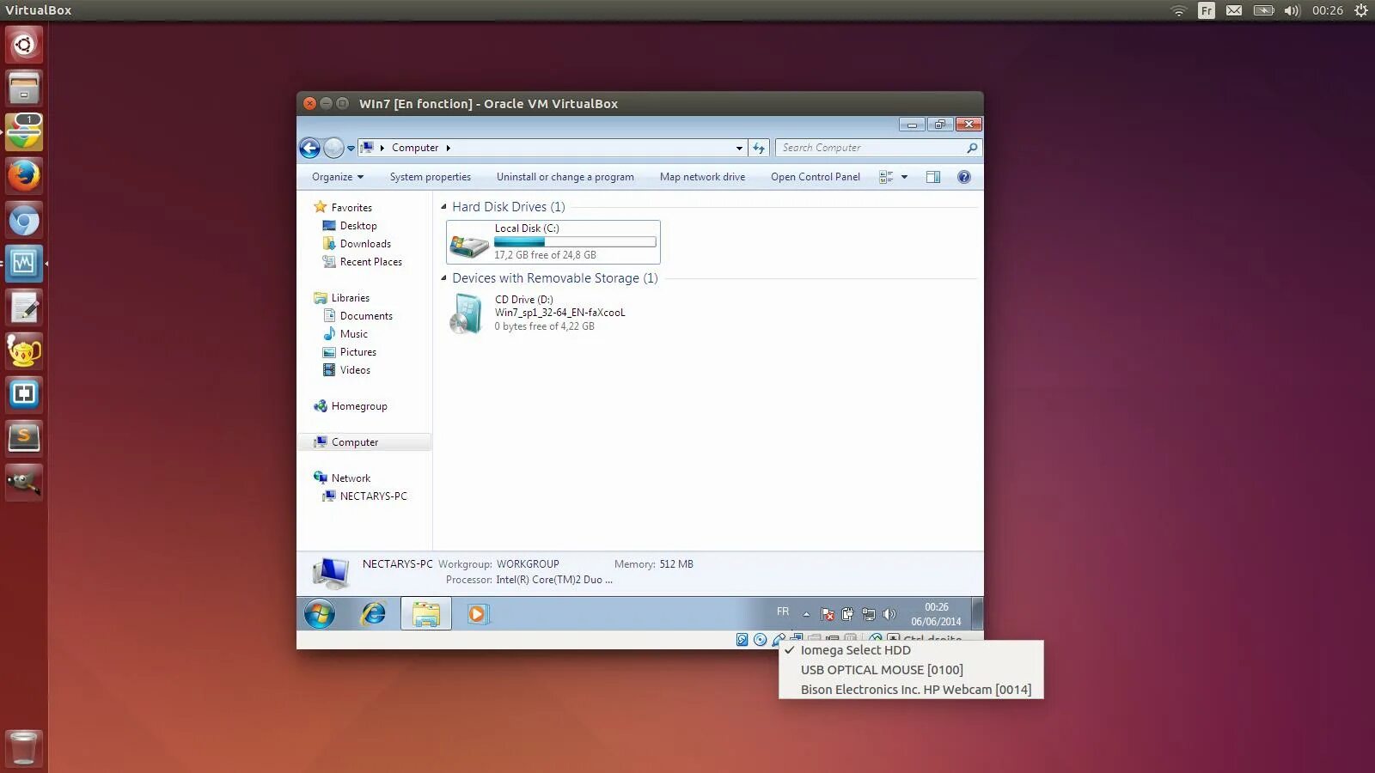Click the Map network drive menu item
The height and width of the screenshot is (773, 1375).
point(702,176)
